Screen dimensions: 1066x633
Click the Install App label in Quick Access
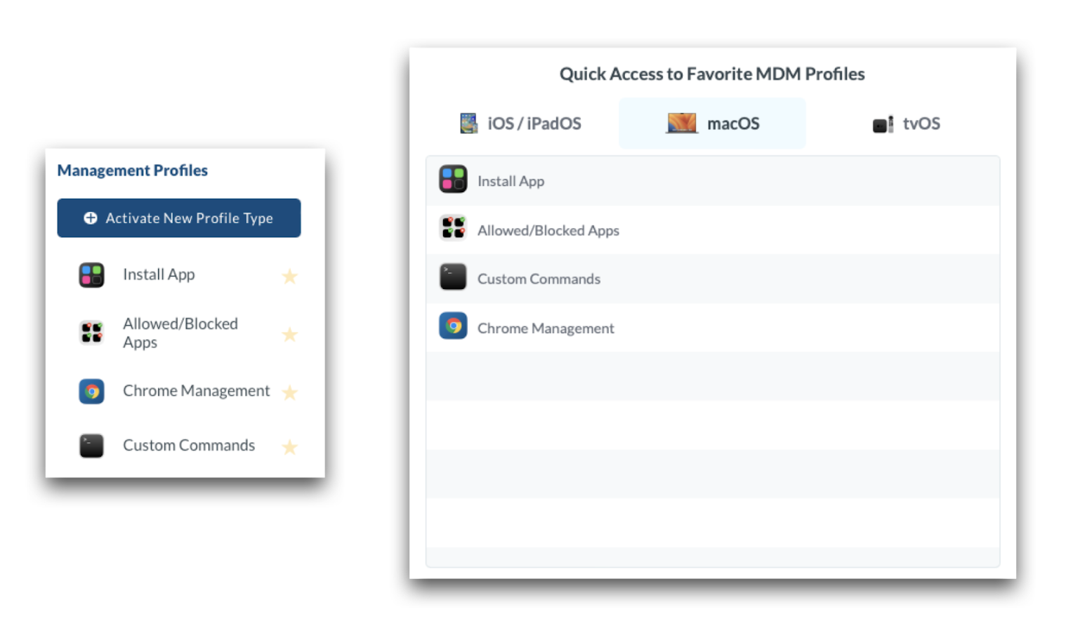[x=511, y=181]
